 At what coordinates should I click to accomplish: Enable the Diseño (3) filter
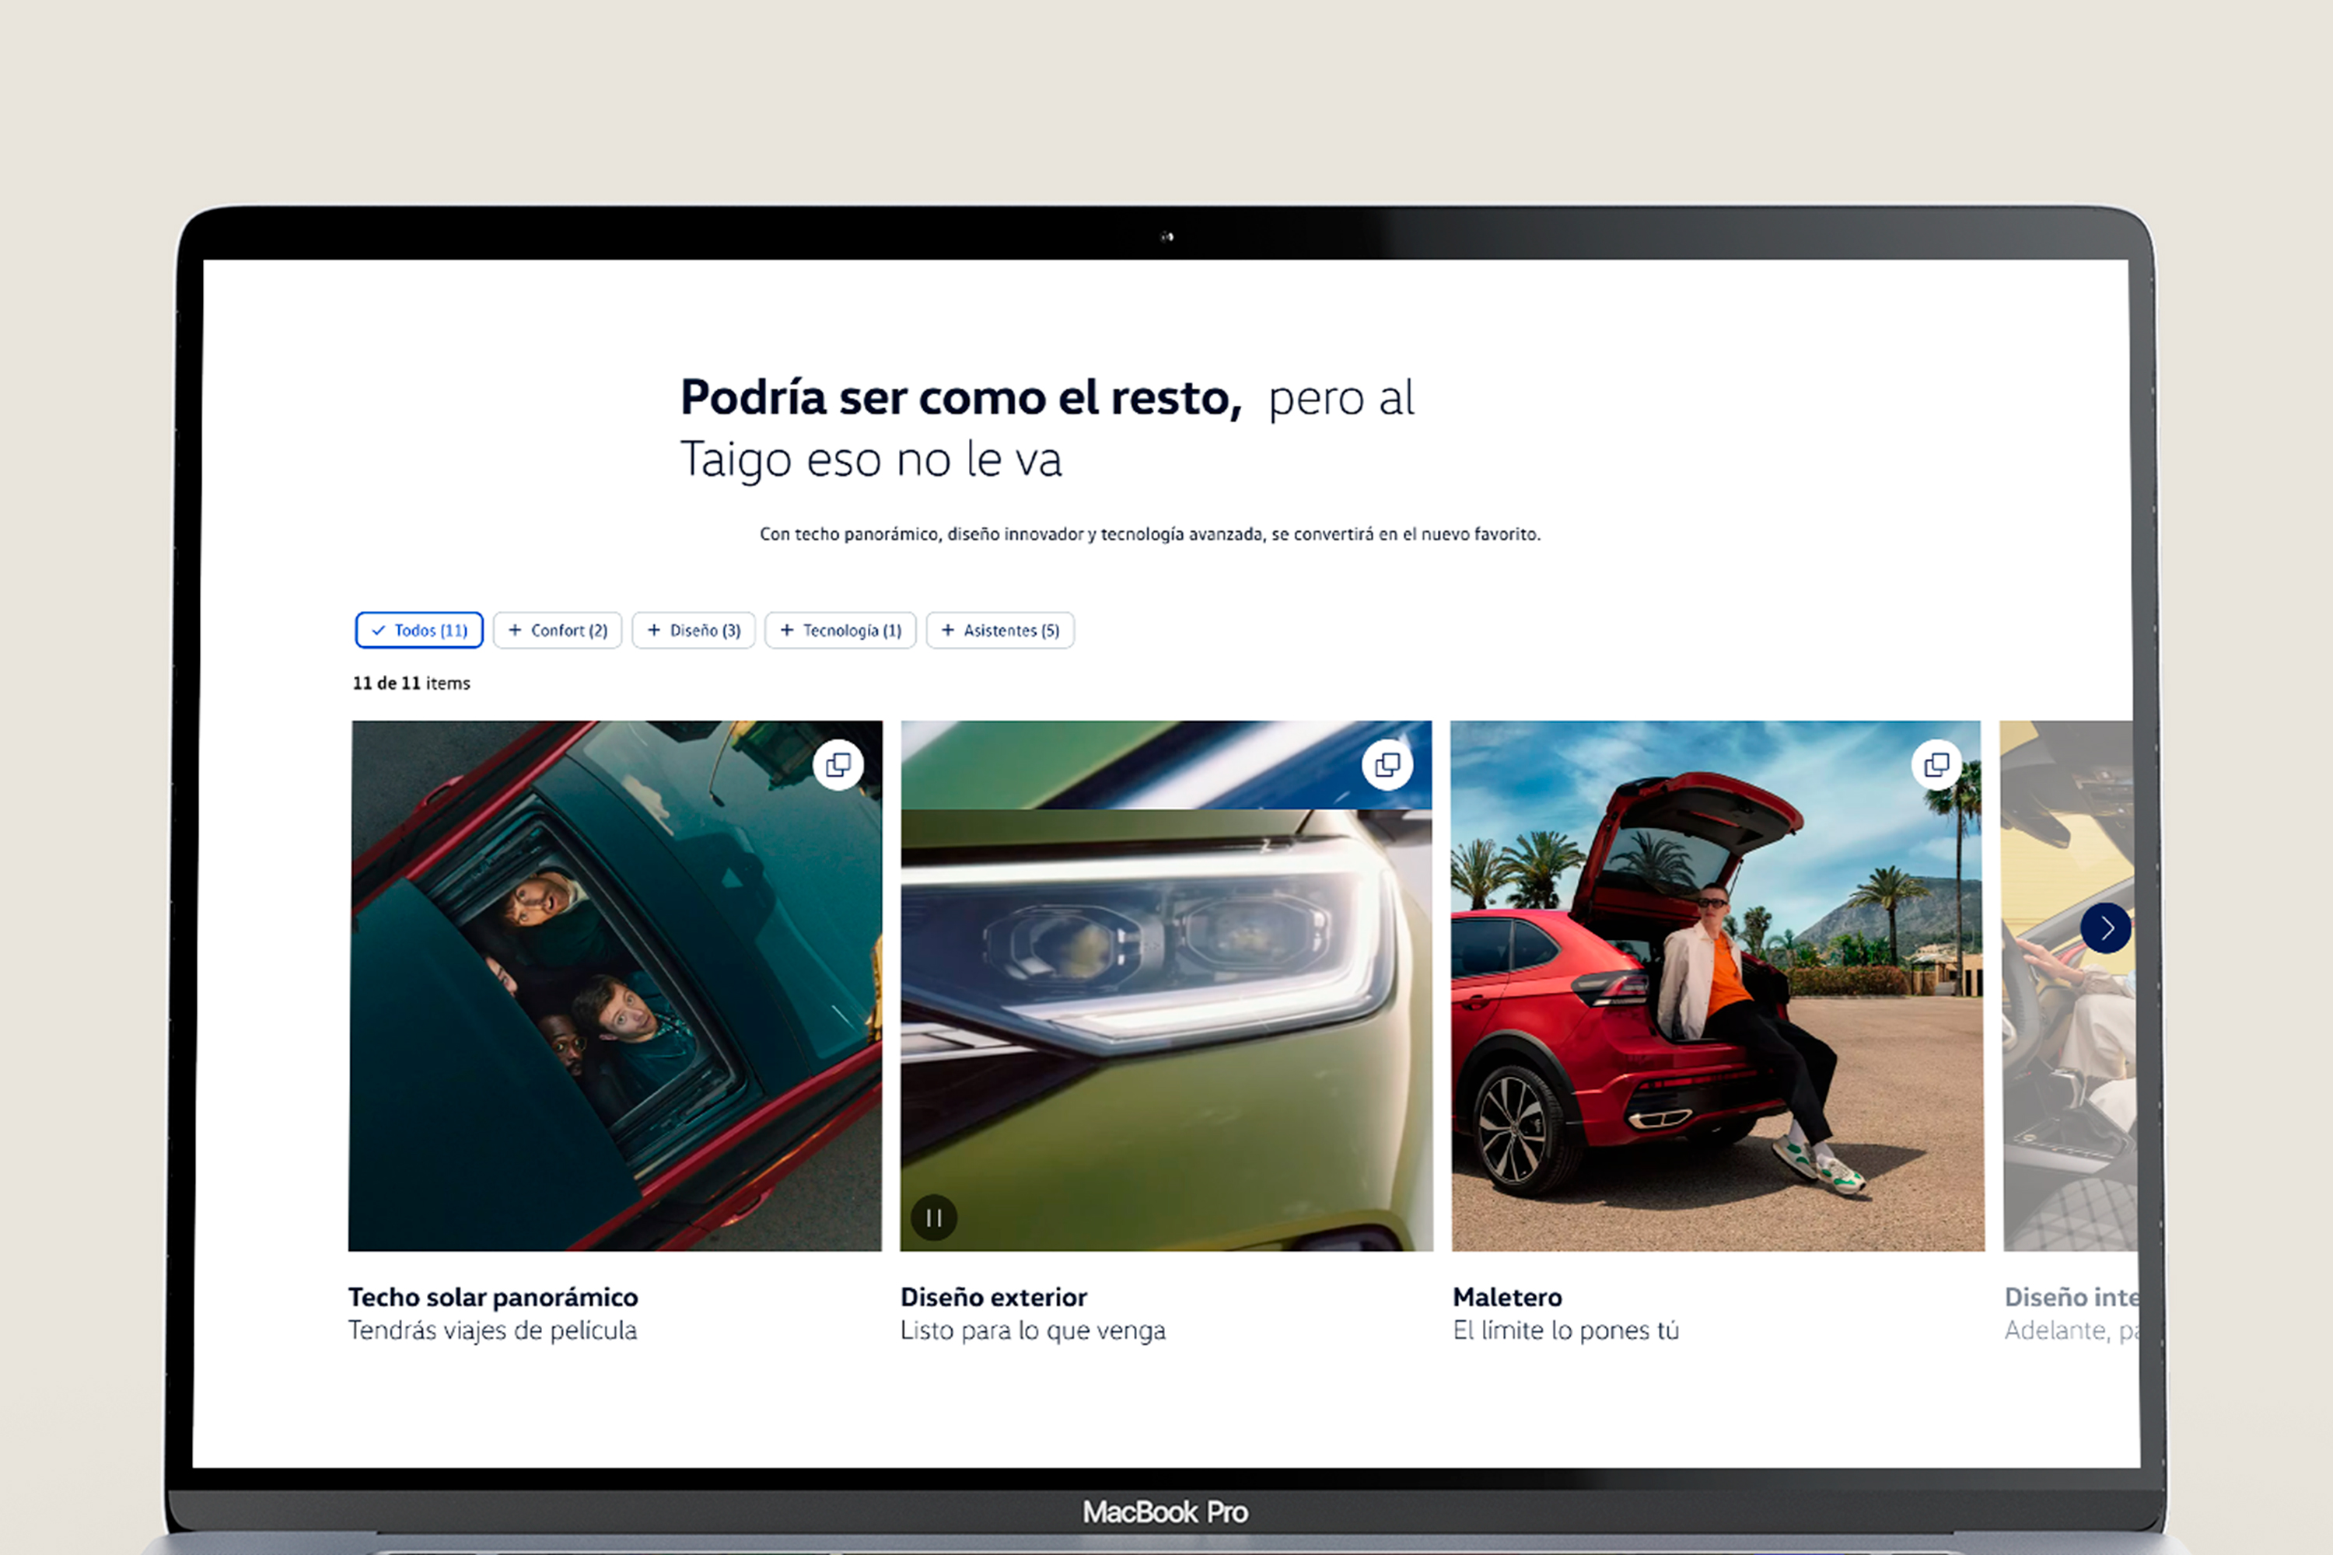[x=694, y=630]
